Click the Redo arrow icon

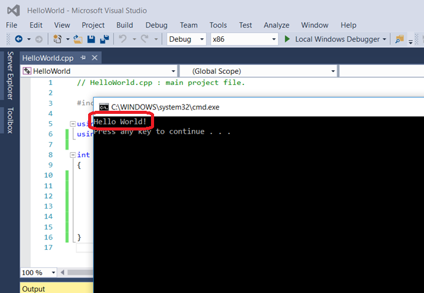click(x=145, y=39)
